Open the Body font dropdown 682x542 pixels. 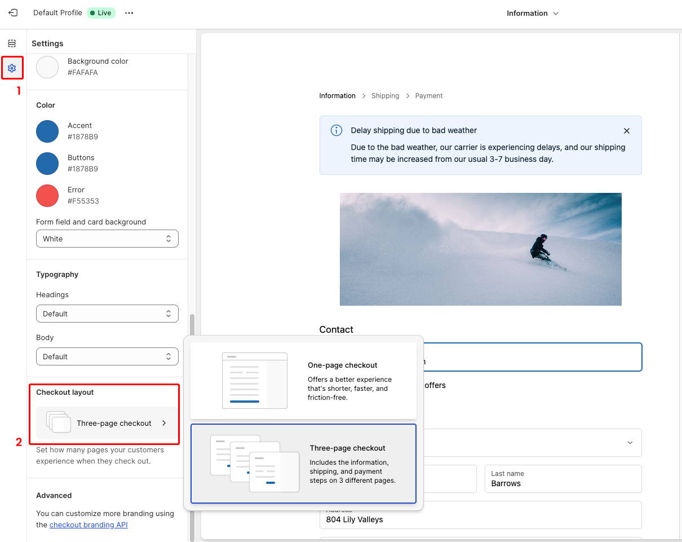pyautogui.click(x=107, y=356)
